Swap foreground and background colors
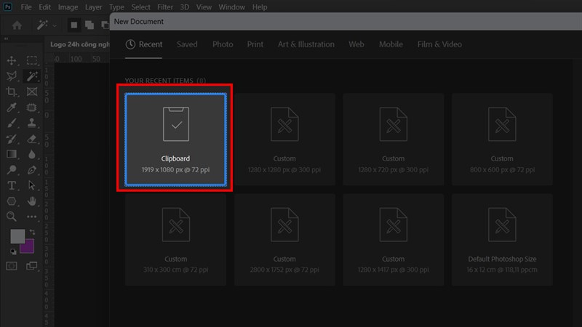 point(32,232)
